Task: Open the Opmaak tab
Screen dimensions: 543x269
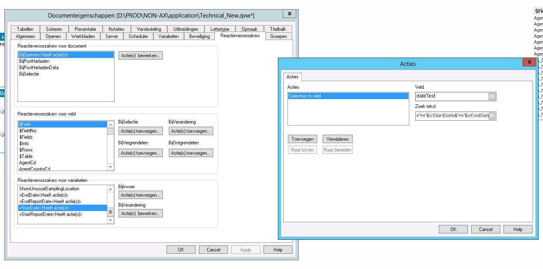Action: [x=250, y=29]
